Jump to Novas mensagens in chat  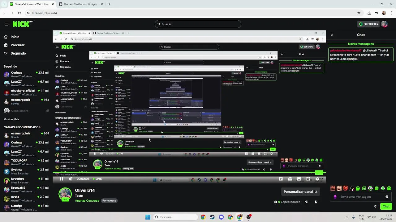click(x=361, y=44)
